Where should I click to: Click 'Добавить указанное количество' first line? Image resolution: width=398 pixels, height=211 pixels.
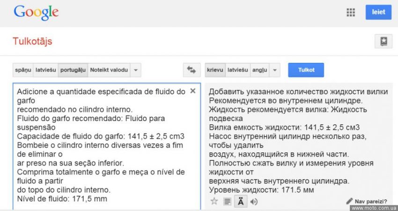299,91
